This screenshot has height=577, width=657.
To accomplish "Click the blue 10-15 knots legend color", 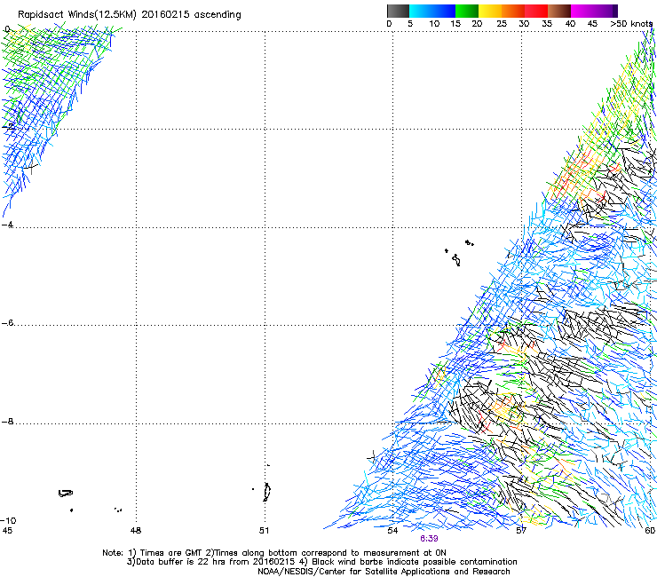I will [444, 11].
